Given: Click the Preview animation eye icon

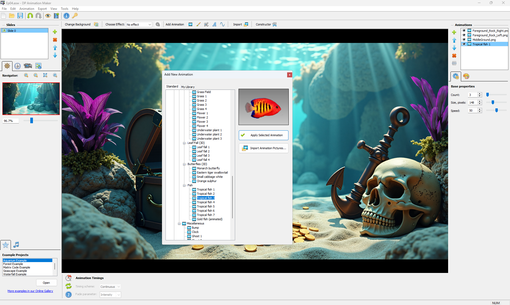Looking at the screenshot, I should click(48, 16).
